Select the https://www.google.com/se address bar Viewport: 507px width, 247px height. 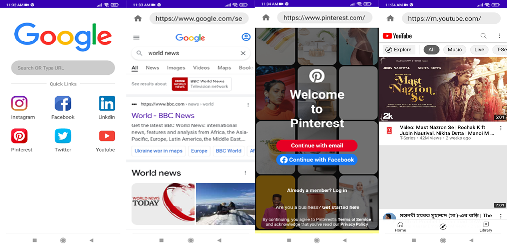[x=199, y=18]
